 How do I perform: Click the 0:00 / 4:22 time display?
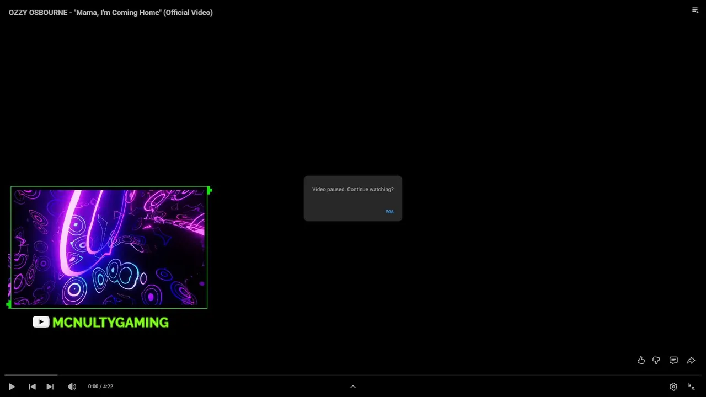pyautogui.click(x=100, y=387)
